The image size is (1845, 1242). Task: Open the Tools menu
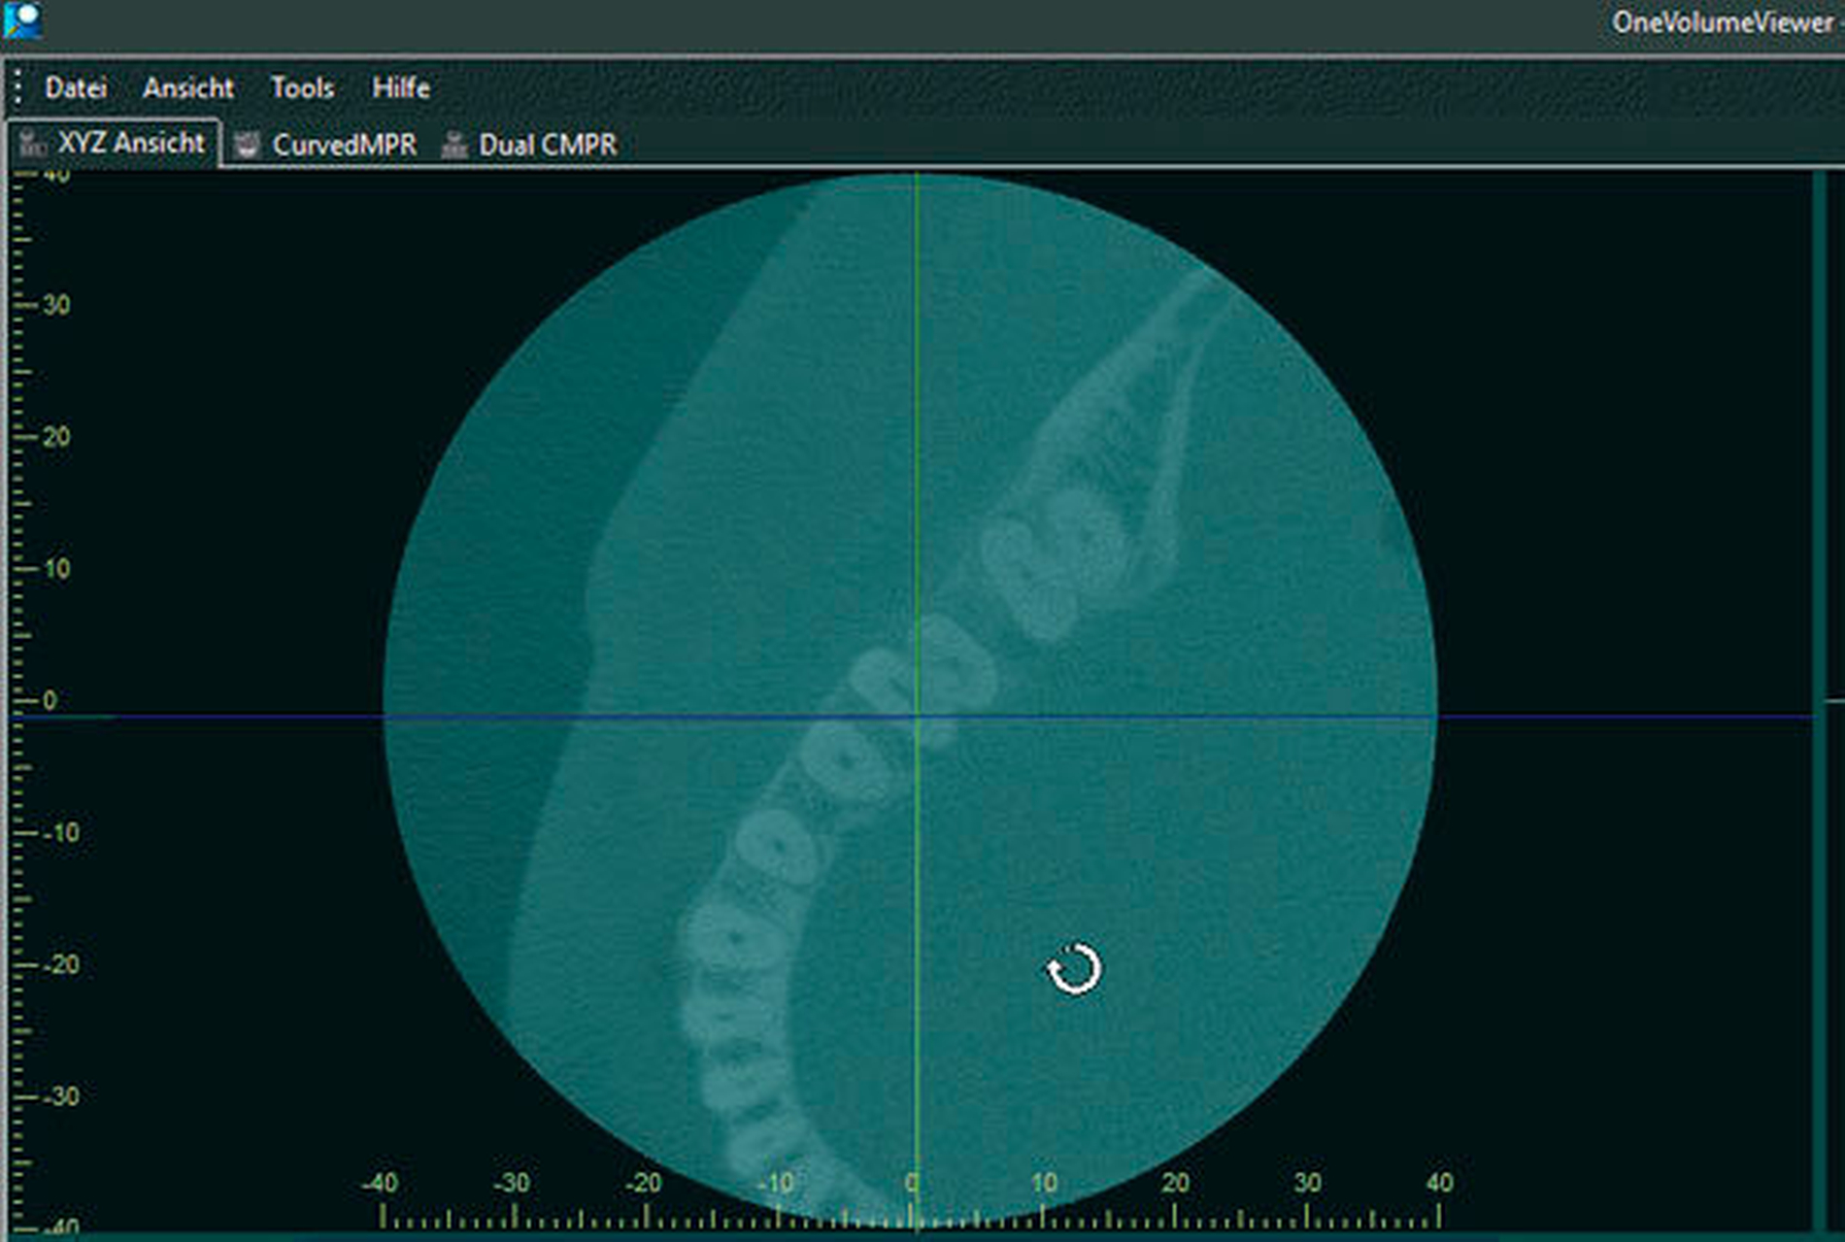tap(302, 88)
